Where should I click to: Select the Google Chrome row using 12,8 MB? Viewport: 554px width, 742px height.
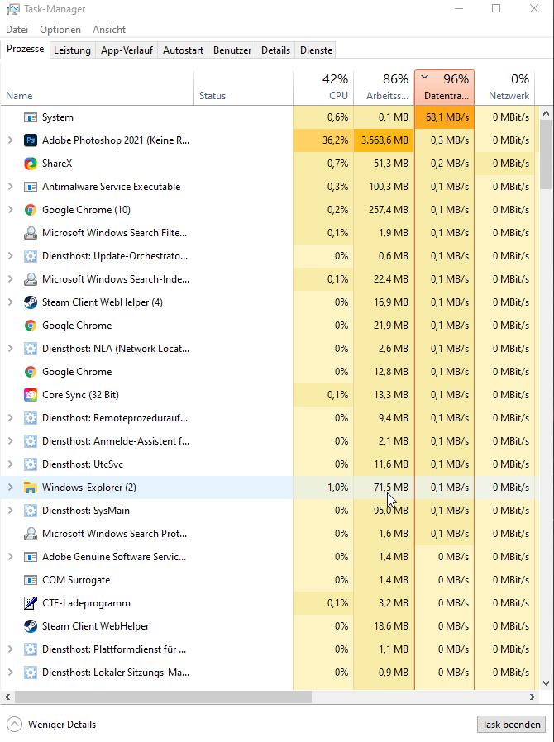pyautogui.click(x=269, y=372)
